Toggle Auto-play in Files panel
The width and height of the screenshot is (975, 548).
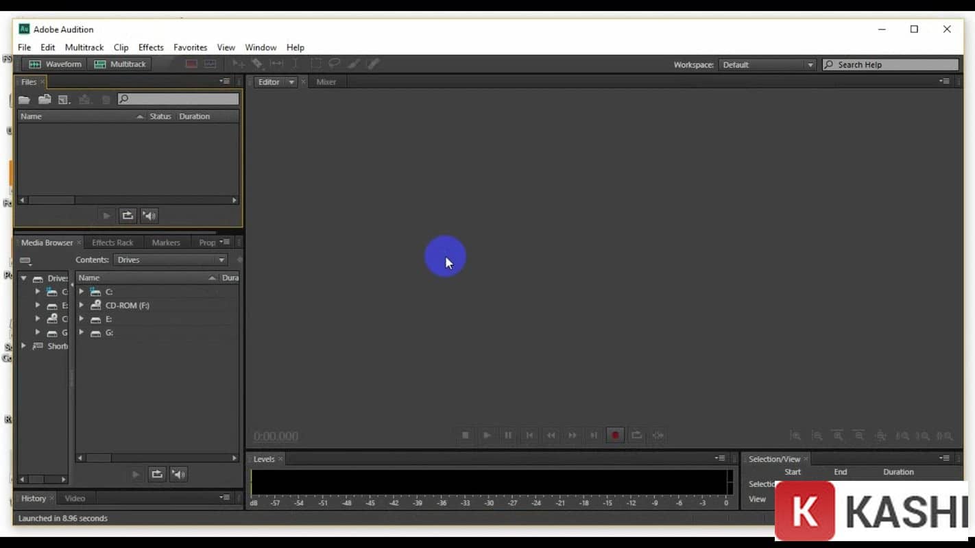click(x=149, y=216)
